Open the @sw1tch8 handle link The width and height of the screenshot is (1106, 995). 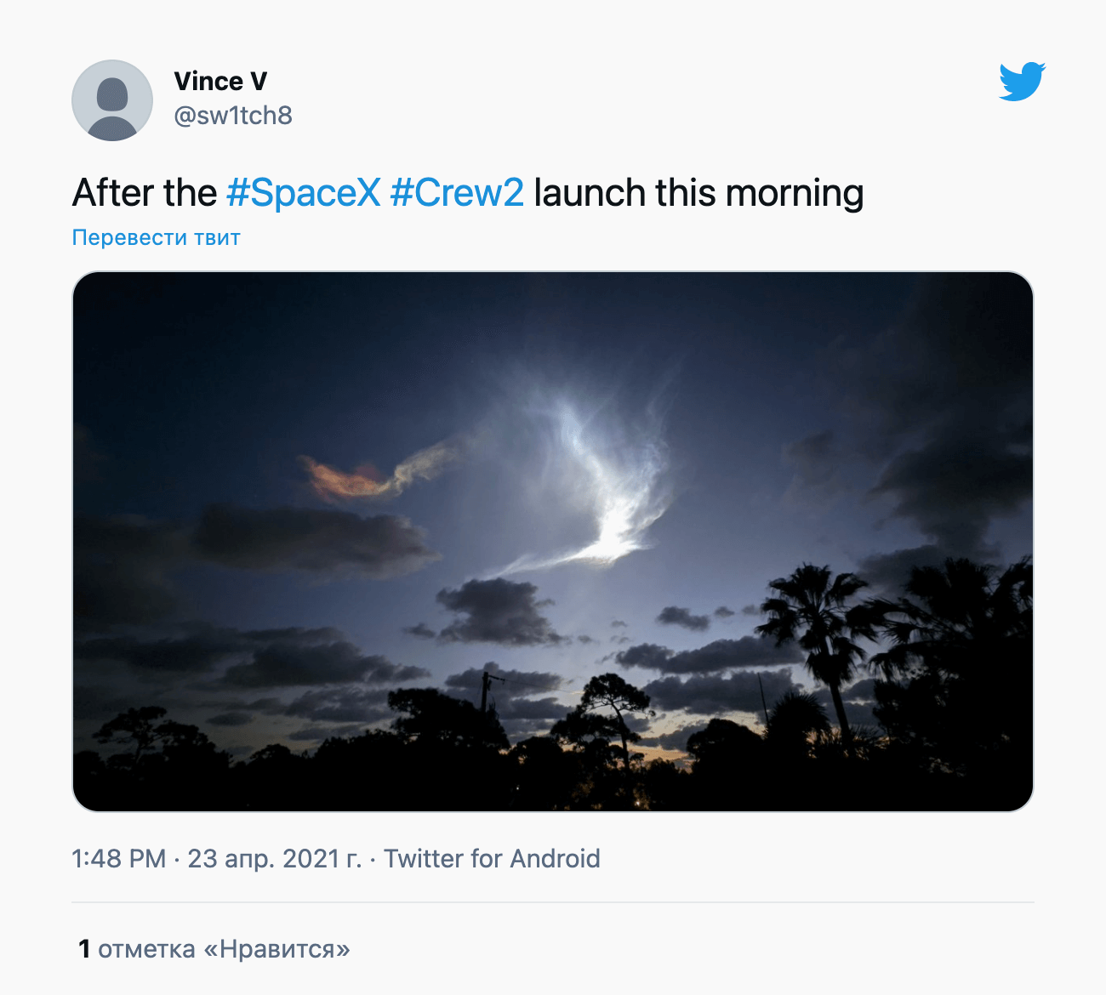[233, 116]
